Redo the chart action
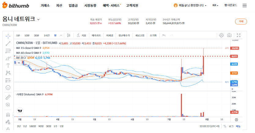The image size is (255, 133). pyautogui.click(x=172, y=35)
